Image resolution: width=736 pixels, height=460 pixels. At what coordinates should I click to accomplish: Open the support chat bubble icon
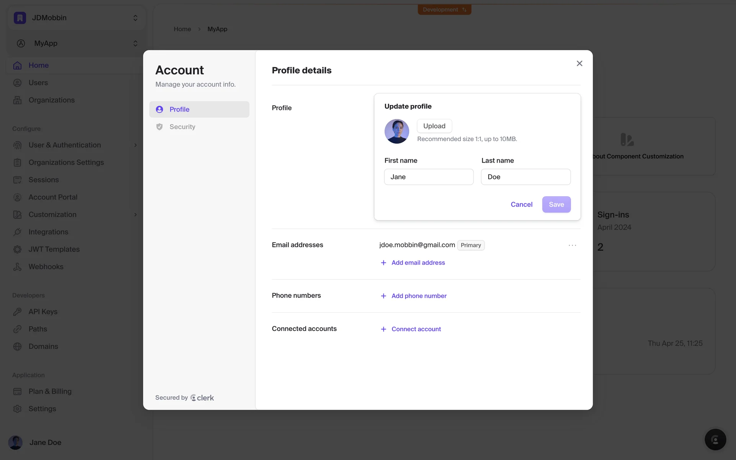(715, 439)
